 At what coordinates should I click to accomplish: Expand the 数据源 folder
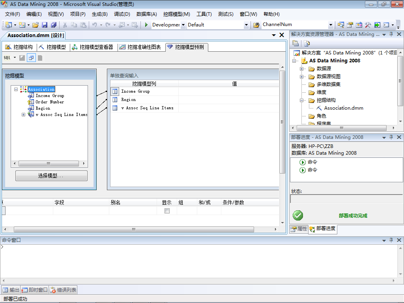point(301,69)
